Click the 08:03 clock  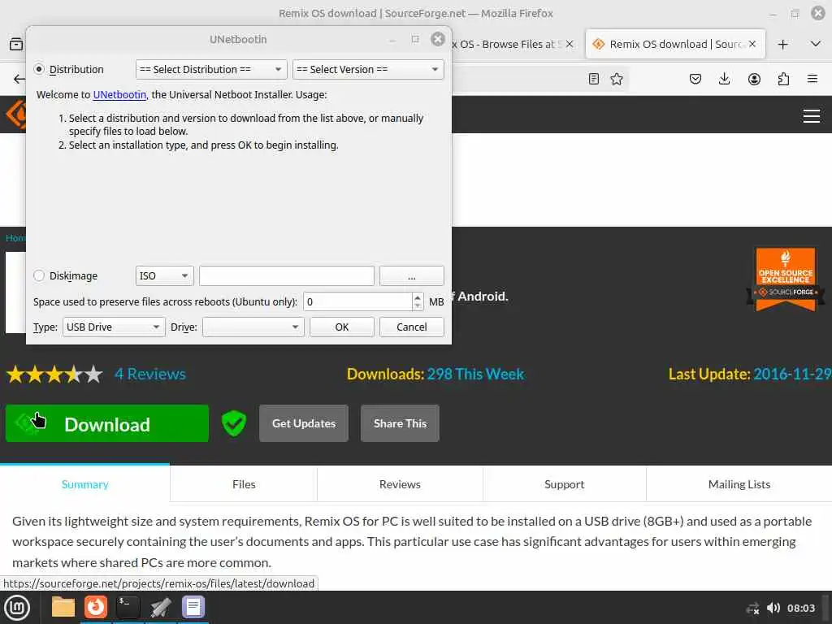coord(800,608)
